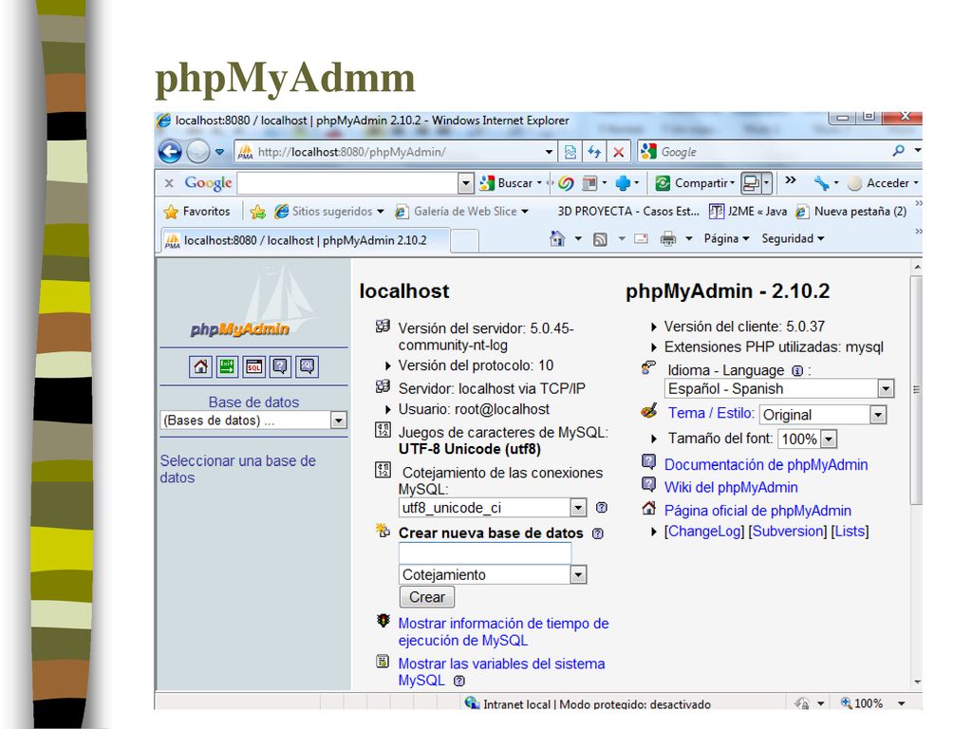Click the compatibility view icon in address bar
The image size is (972, 729).
point(570,152)
